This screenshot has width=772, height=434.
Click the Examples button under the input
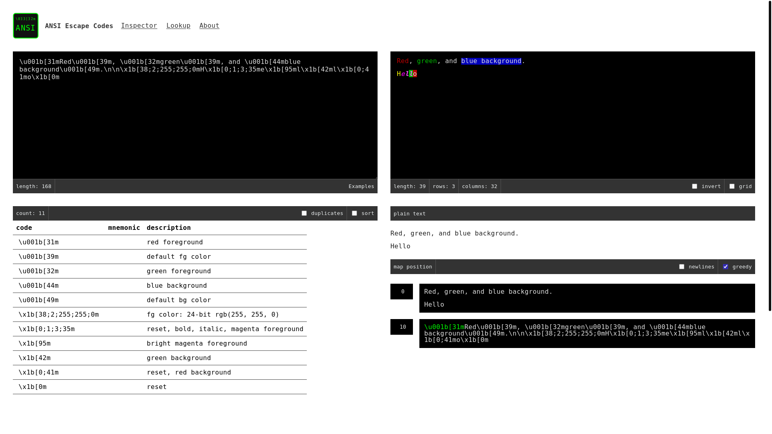point(361,186)
